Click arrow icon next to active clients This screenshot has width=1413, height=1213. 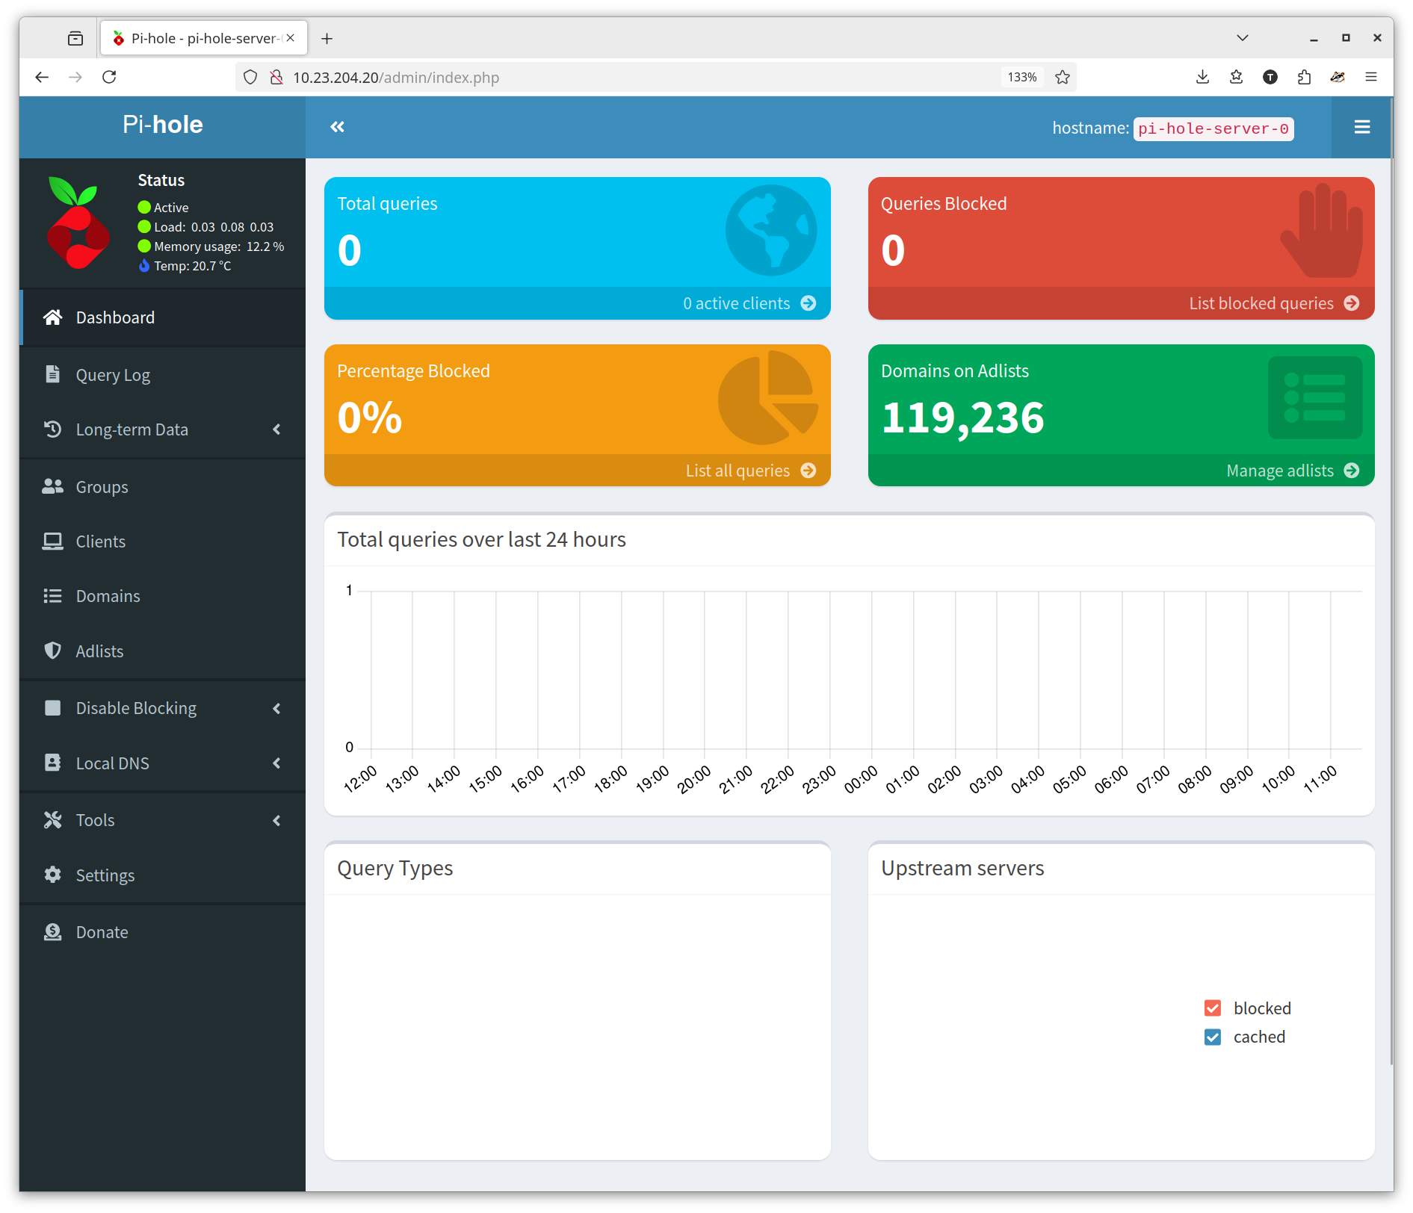point(808,303)
